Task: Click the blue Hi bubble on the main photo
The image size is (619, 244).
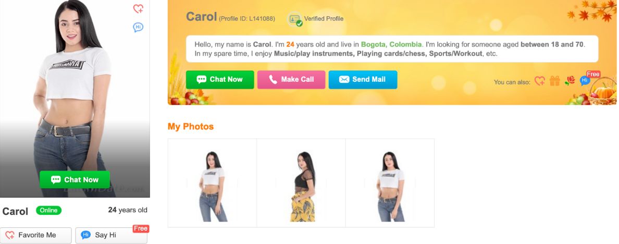Action: coord(138,27)
